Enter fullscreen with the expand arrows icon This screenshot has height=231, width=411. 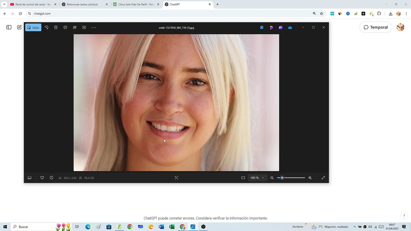click(x=323, y=178)
